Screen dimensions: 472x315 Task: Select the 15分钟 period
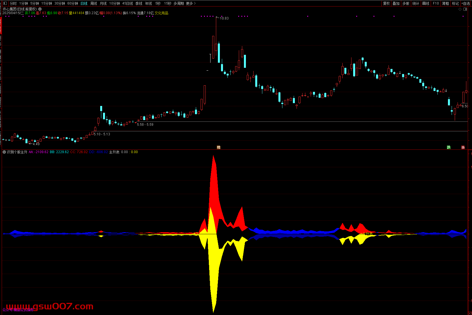(47, 3)
